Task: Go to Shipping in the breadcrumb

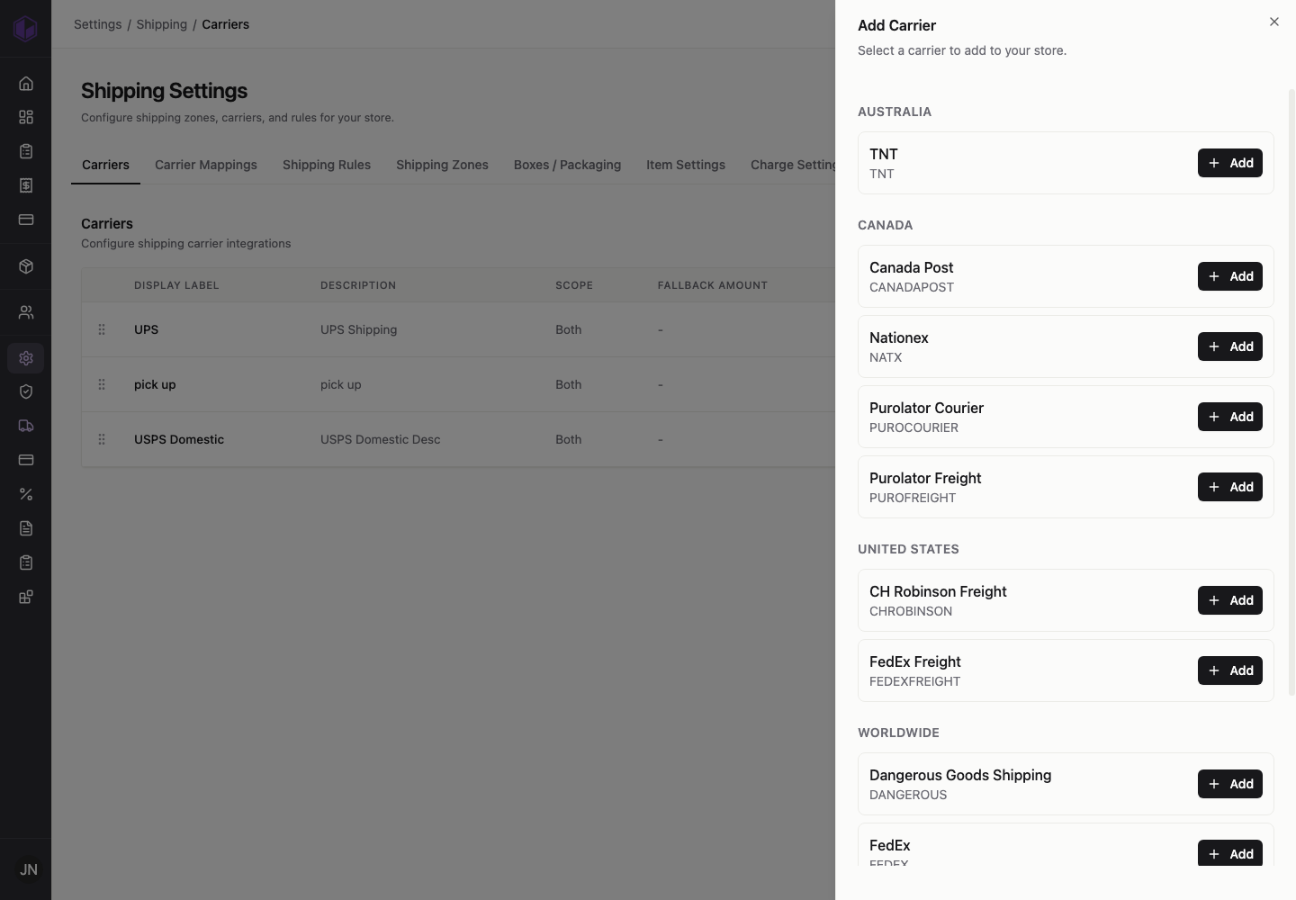Action: click(x=162, y=24)
